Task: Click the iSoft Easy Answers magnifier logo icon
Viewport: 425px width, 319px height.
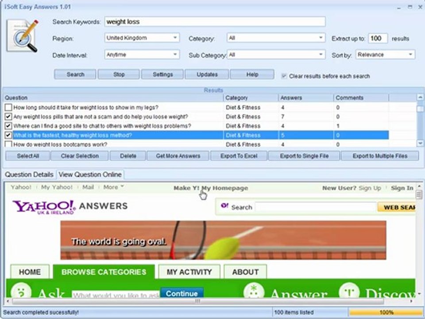Action: [x=22, y=35]
